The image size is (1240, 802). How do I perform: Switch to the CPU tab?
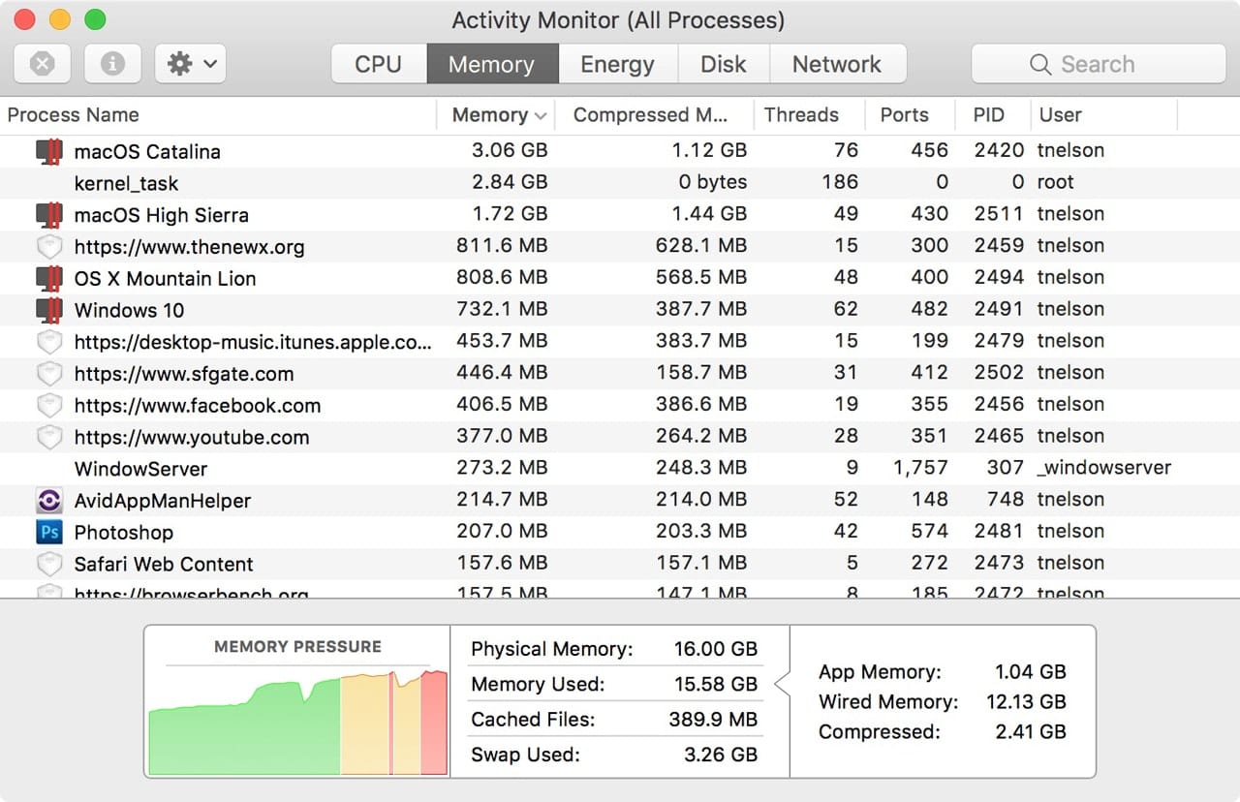coord(378,64)
